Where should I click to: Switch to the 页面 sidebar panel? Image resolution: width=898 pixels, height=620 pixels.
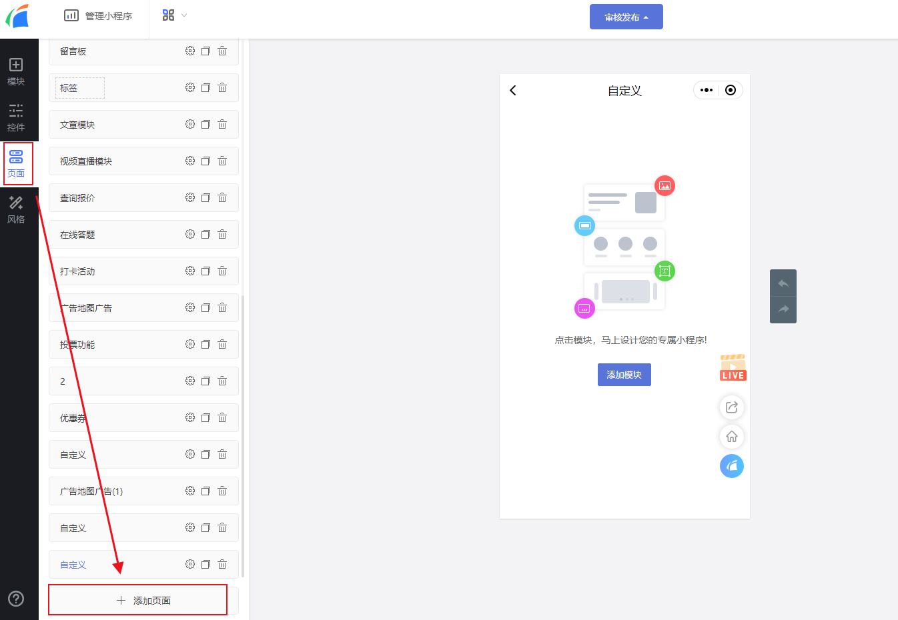(16, 164)
